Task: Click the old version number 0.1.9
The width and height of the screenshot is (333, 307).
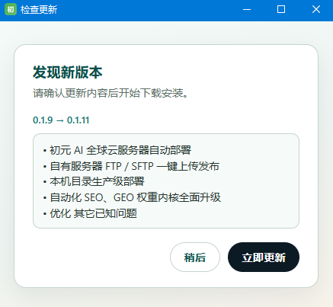Action: click(43, 120)
